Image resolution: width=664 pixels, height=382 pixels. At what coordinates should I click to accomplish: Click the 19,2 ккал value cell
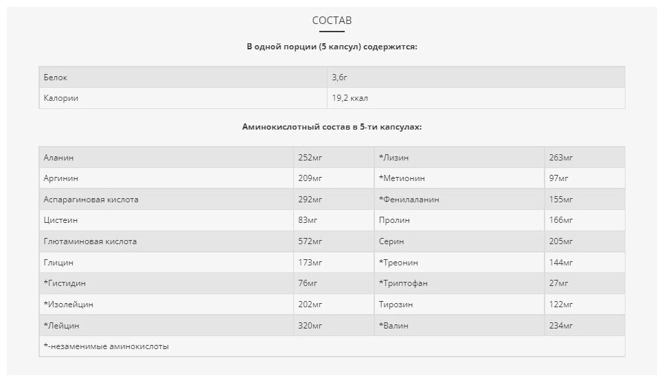(x=350, y=98)
